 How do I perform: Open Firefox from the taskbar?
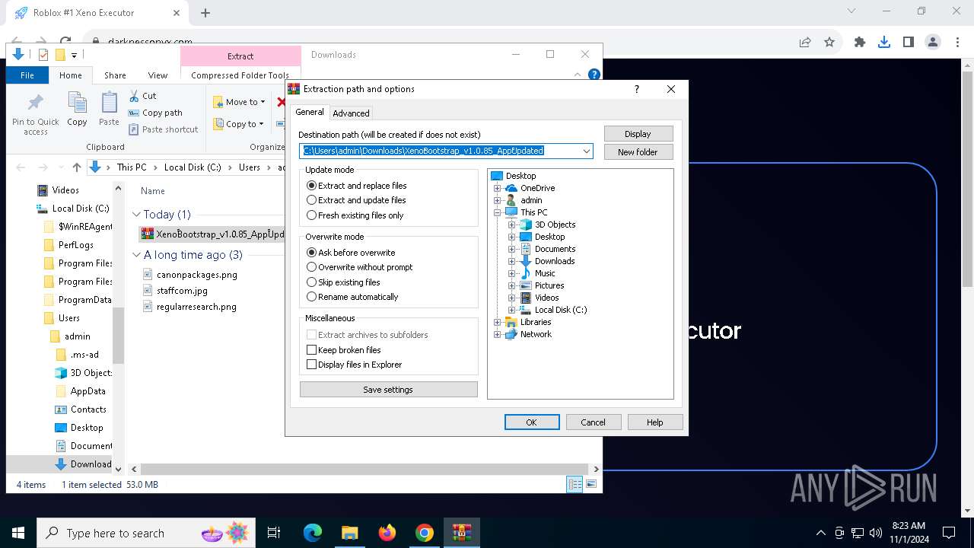pyautogui.click(x=387, y=533)
